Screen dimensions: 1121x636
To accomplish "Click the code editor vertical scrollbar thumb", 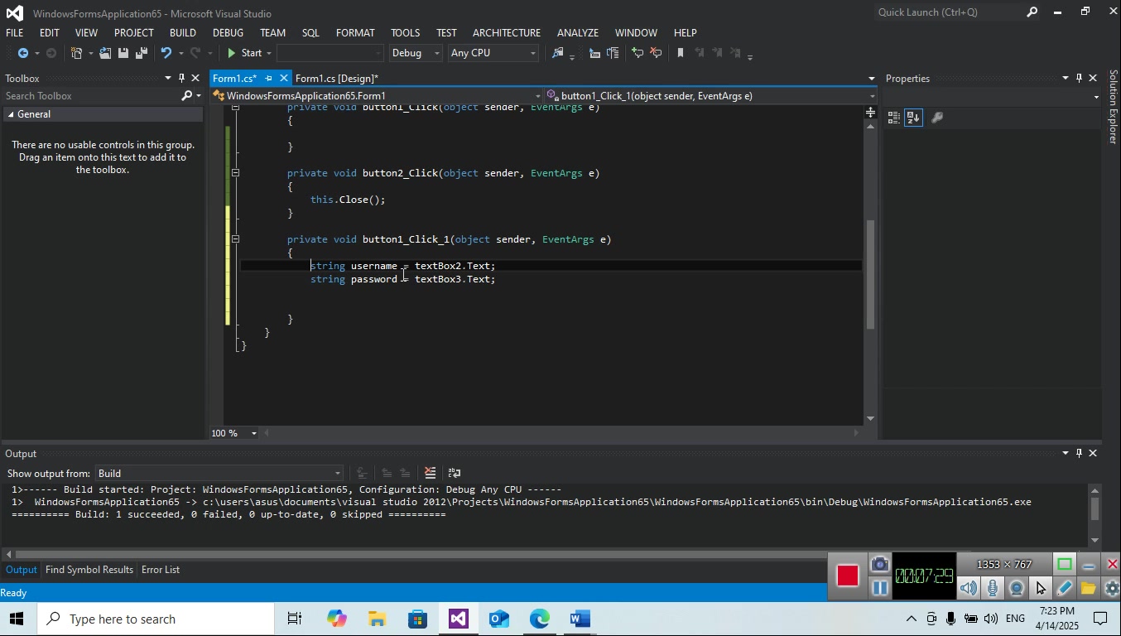I will coord(870,273).
